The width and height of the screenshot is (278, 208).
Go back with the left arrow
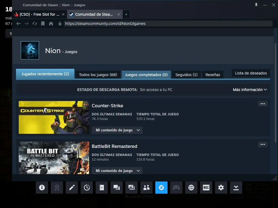[18, 24]
